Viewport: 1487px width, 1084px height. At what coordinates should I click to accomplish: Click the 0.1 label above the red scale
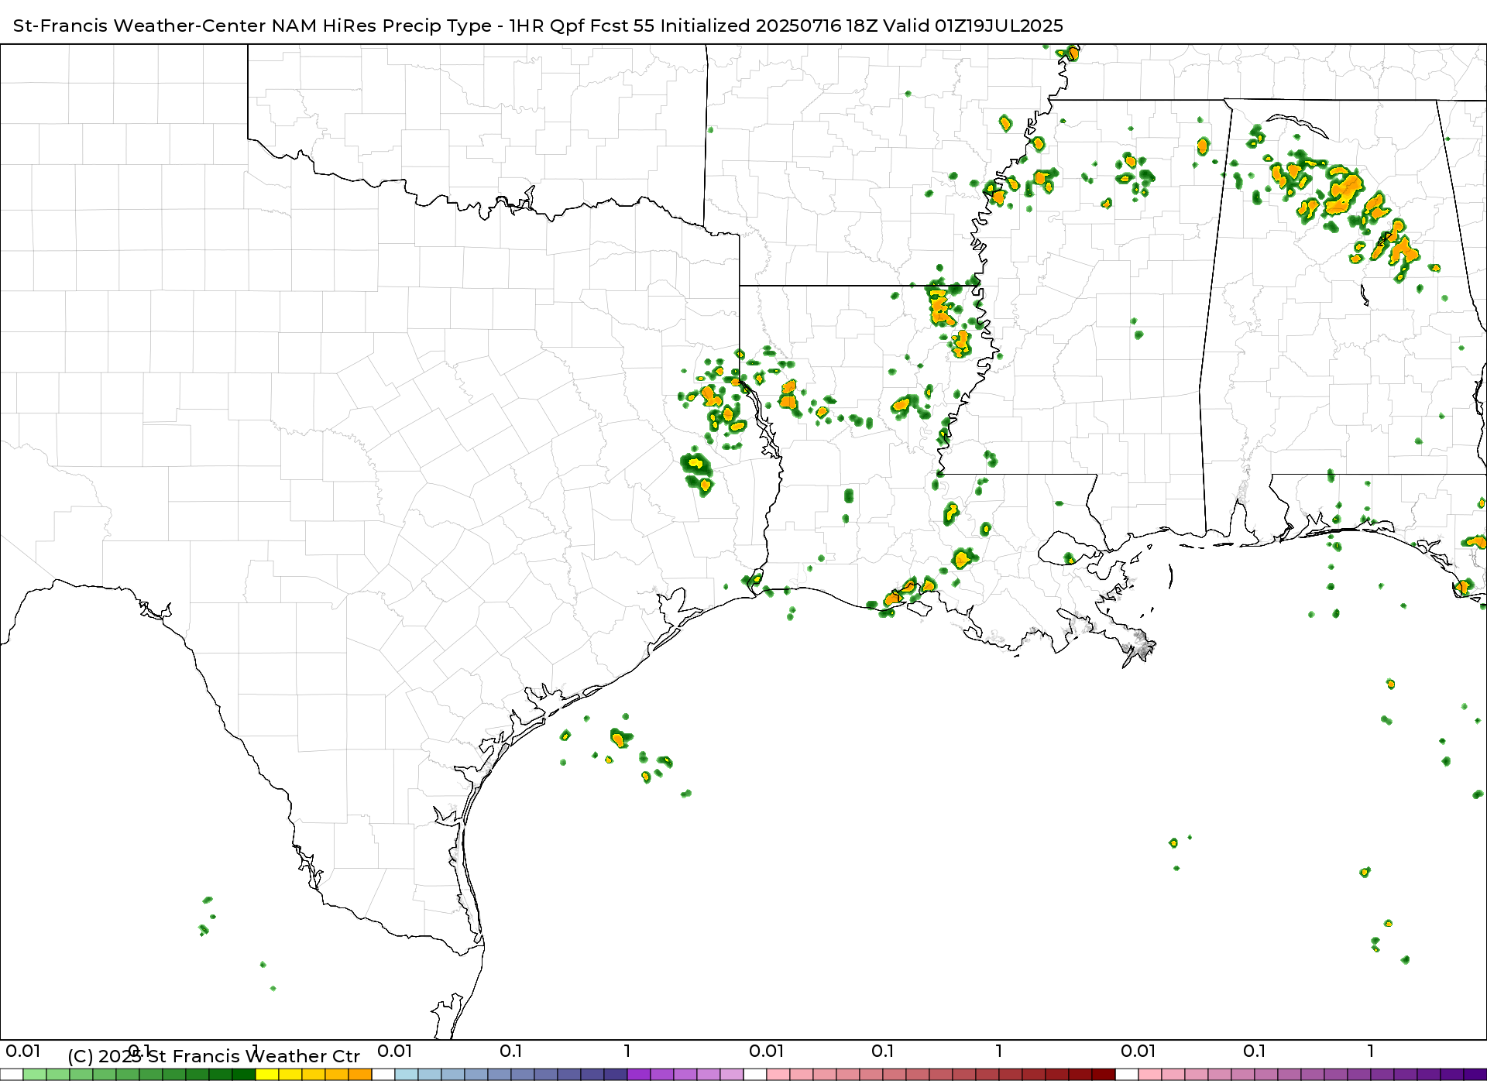pyautogui.click(x=883, y=1051)
